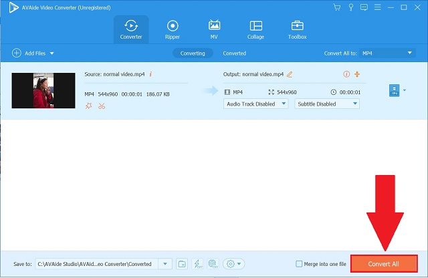Click the Output: normal video.mp4 text
428x278 pixels.
[253, 74]
